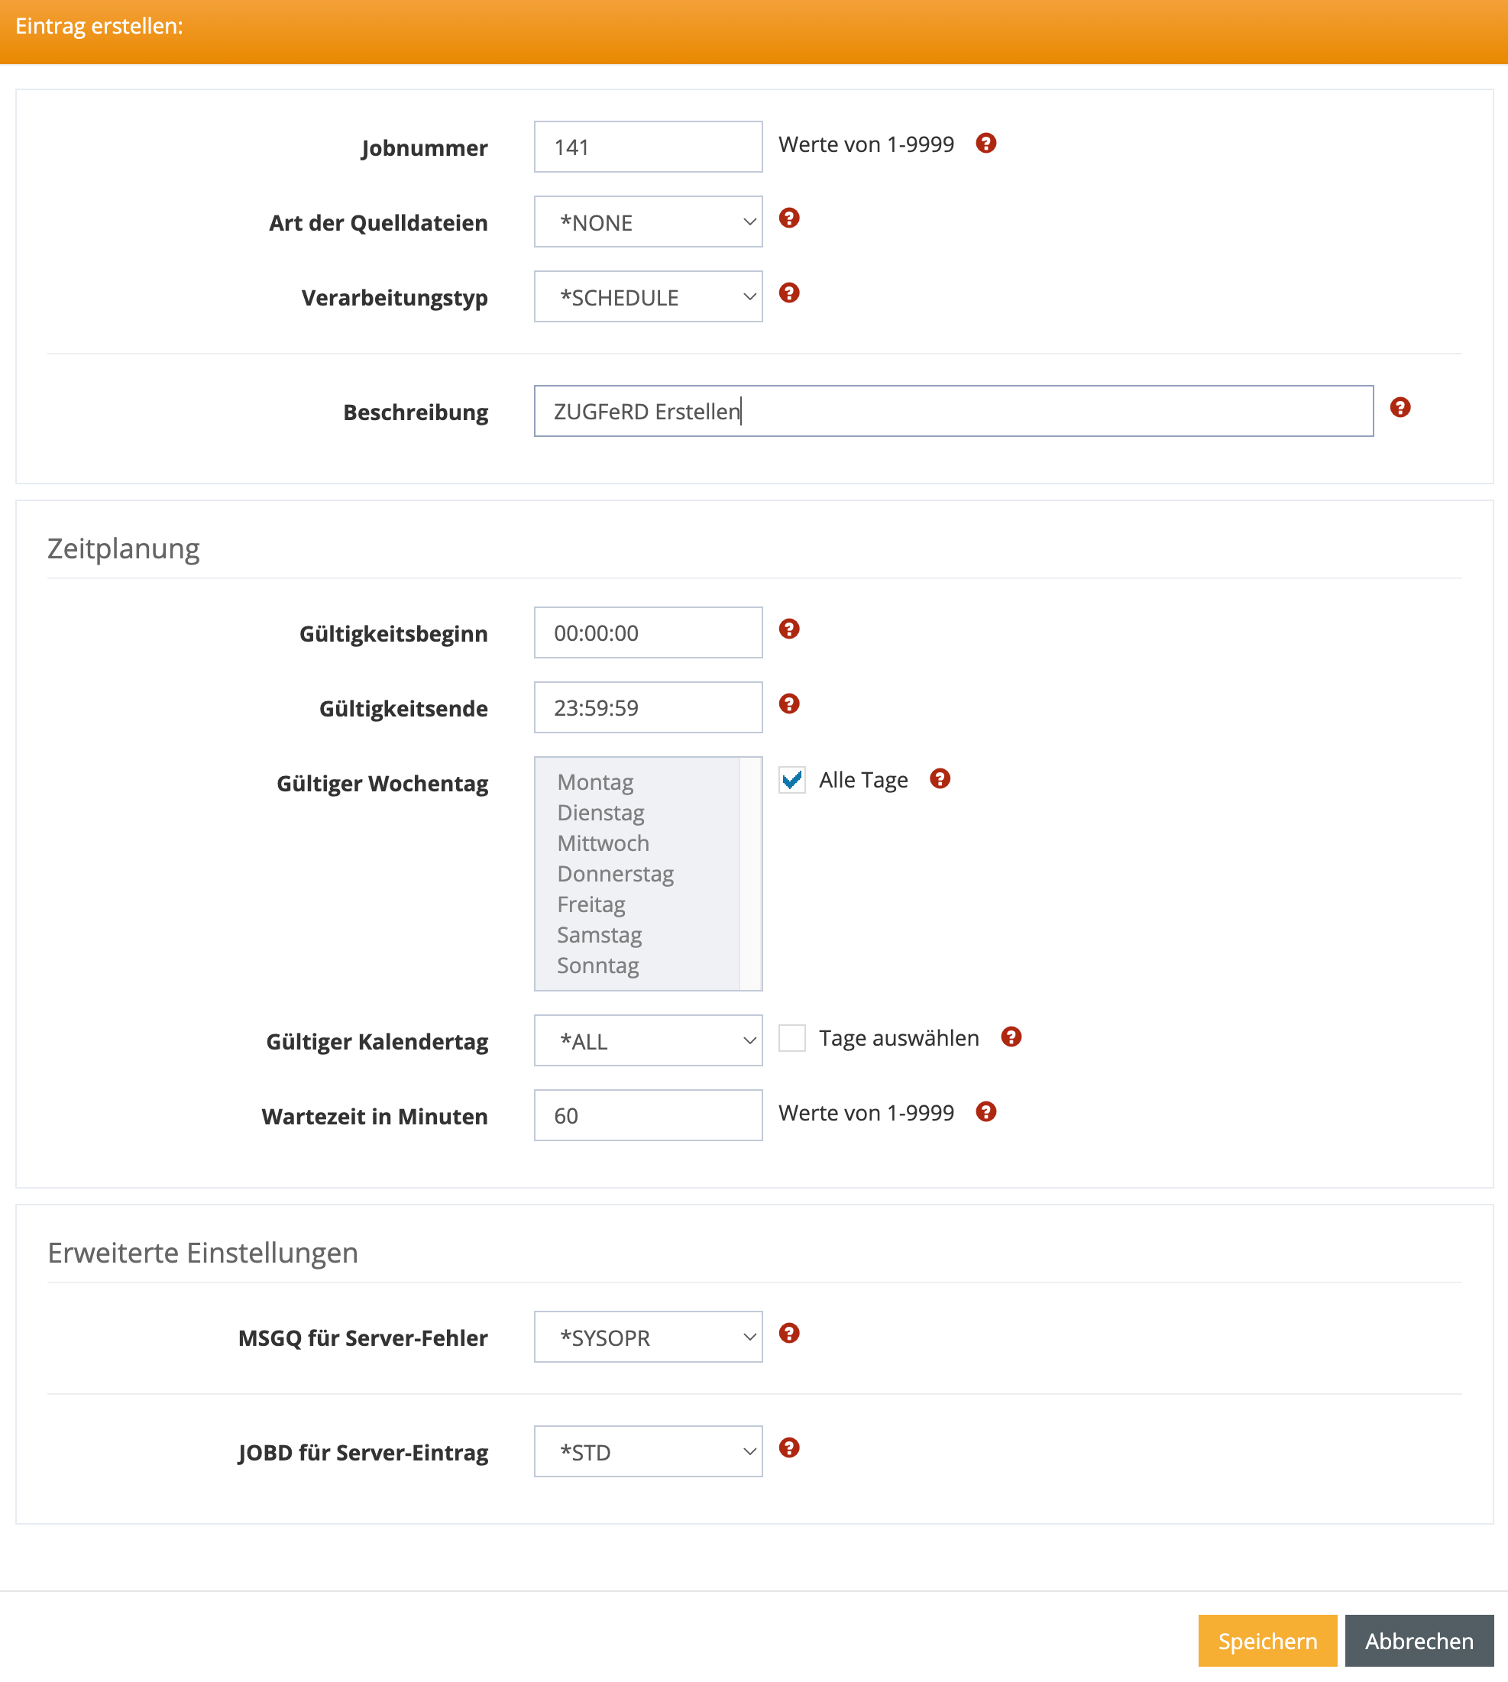Image resolution: width=1508 pixels, height=1682 pixels.
Task: Show help for Gültigkeitsende
Action: pyautogui.click(x=789, y=704)
